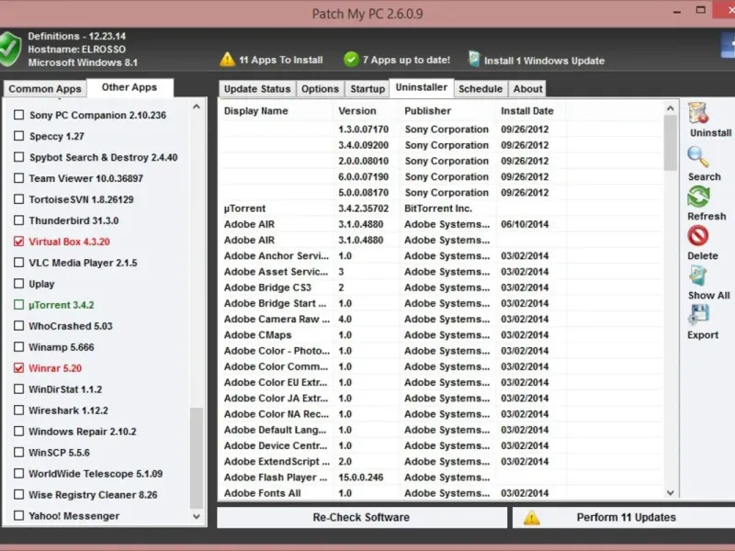Select the Adobe Anchor Servi... row
This screenshot has height=551, width=735.
pyautogui.click(x=441, y=256)
